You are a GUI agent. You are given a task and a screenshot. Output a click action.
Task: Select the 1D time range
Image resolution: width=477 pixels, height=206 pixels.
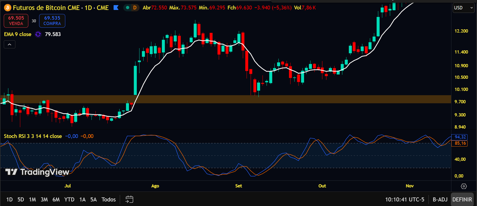click(10, 199)
